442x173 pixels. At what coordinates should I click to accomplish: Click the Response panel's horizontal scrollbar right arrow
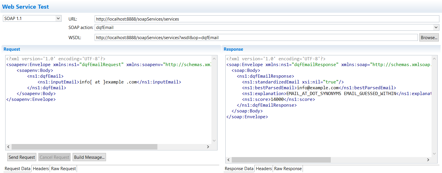click(x=428, y=160)
